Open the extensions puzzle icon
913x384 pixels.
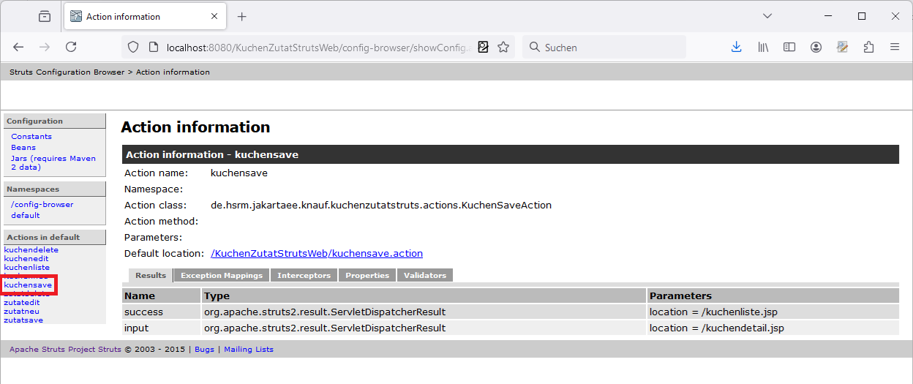tap(868, 47)
